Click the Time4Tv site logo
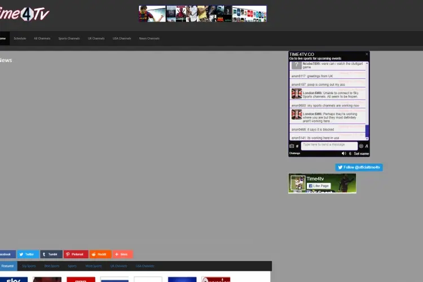 click(x=24, y=14)
